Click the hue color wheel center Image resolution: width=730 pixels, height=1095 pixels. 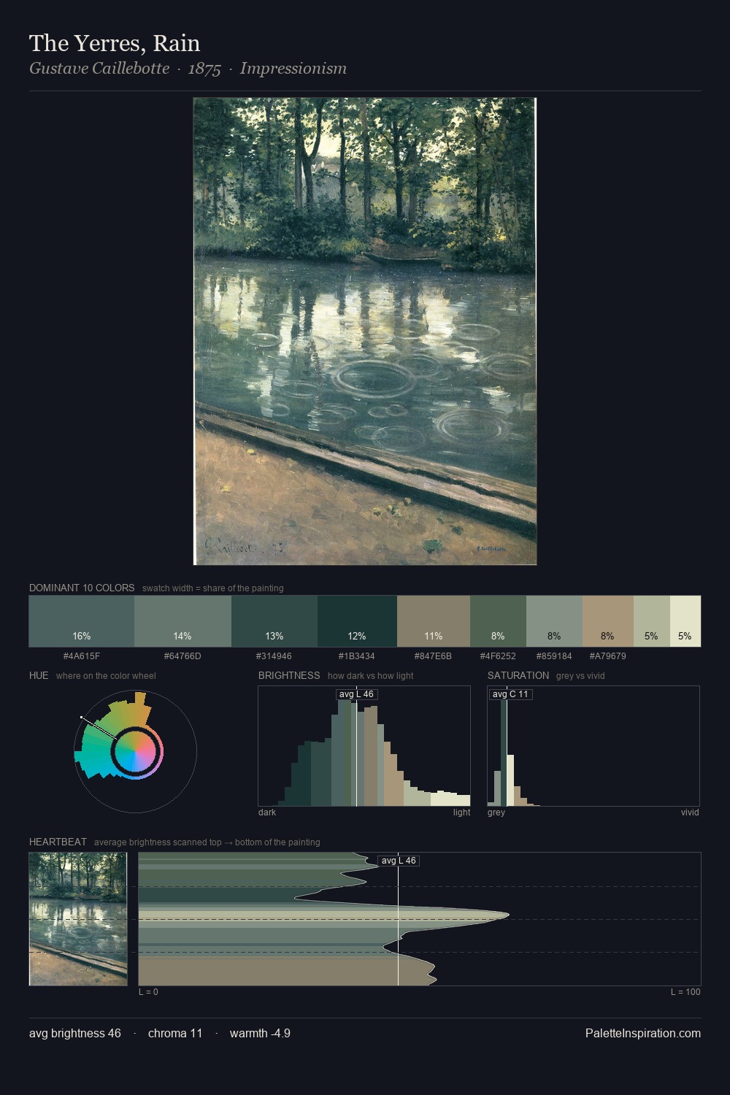pos(136,751)
